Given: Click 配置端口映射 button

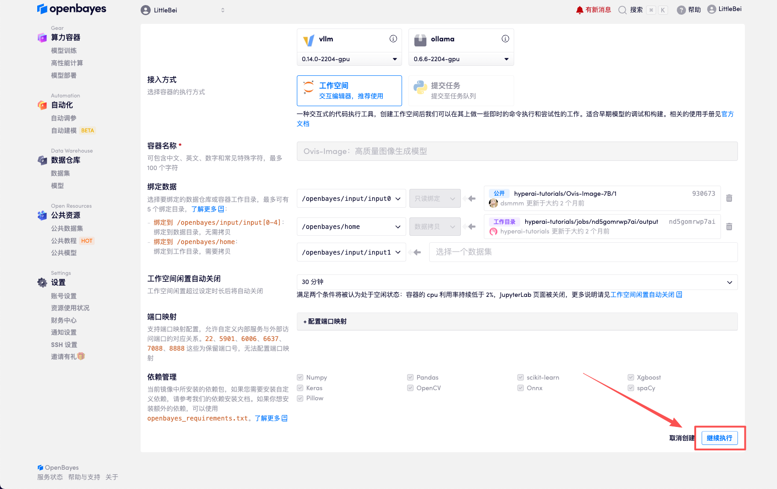Looking at the screenshot, I should [x=517, y=321].
